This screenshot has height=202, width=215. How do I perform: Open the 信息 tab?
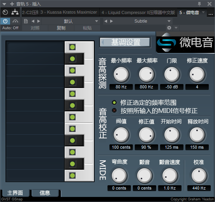(x=45, y=193)
